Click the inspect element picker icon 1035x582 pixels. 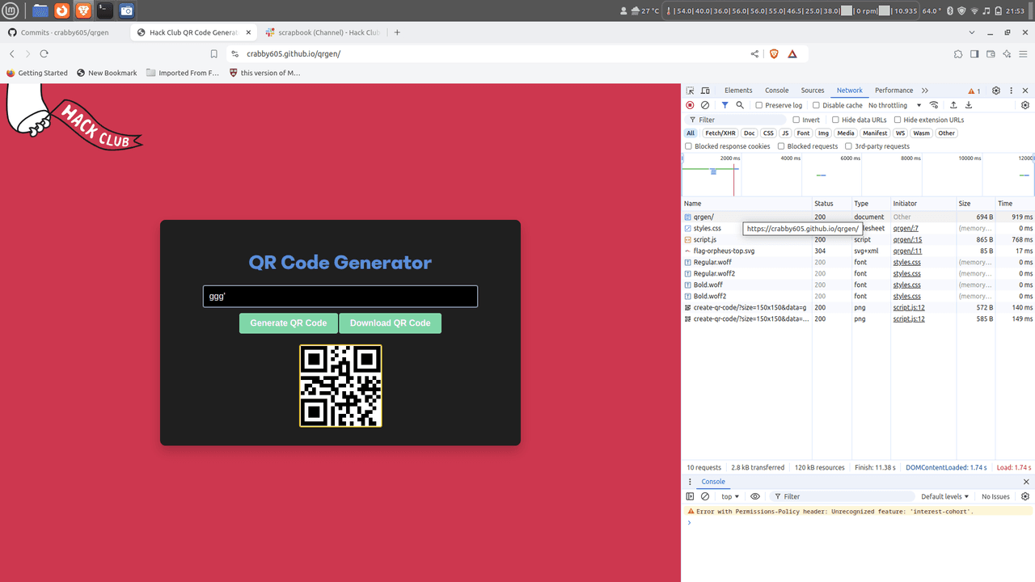(691, 91)
